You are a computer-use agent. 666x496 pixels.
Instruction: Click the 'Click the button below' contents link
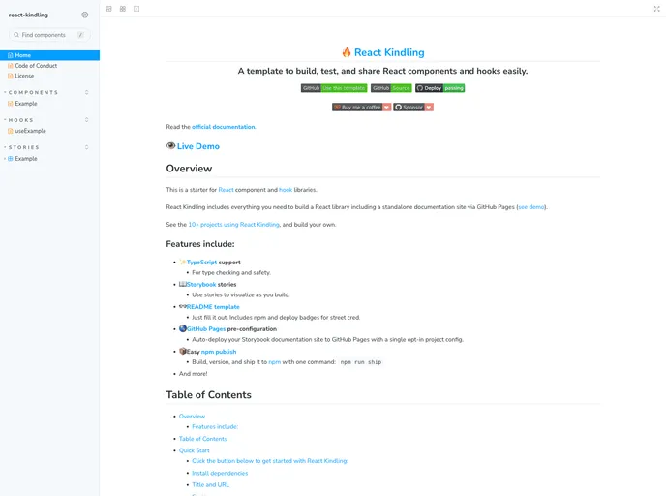tap(270, 461)
